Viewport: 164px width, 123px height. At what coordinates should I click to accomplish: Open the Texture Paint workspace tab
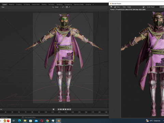click(36, 4)
